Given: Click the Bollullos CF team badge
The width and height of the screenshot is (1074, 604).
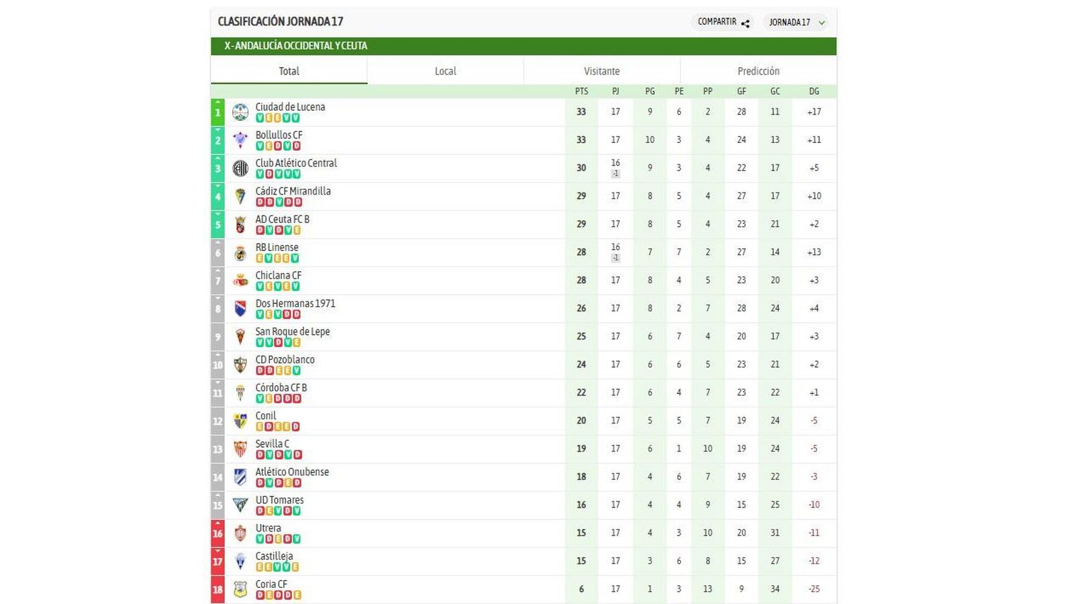Looking at the screenshot, I should 241,138.
